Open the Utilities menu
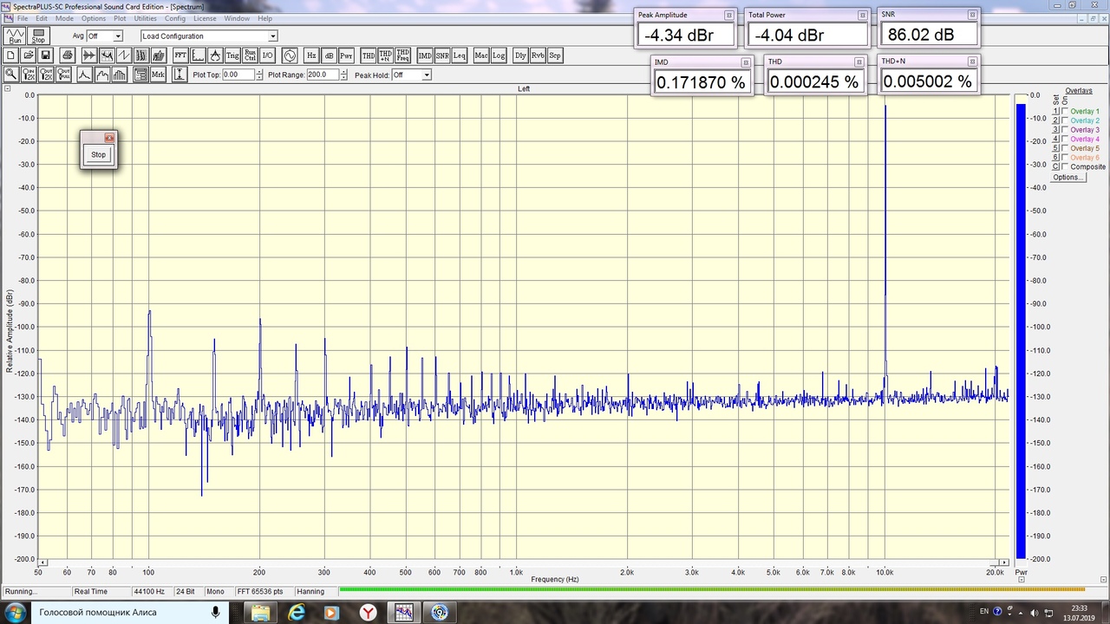1110x624 pixels. (x=145, y=18)
